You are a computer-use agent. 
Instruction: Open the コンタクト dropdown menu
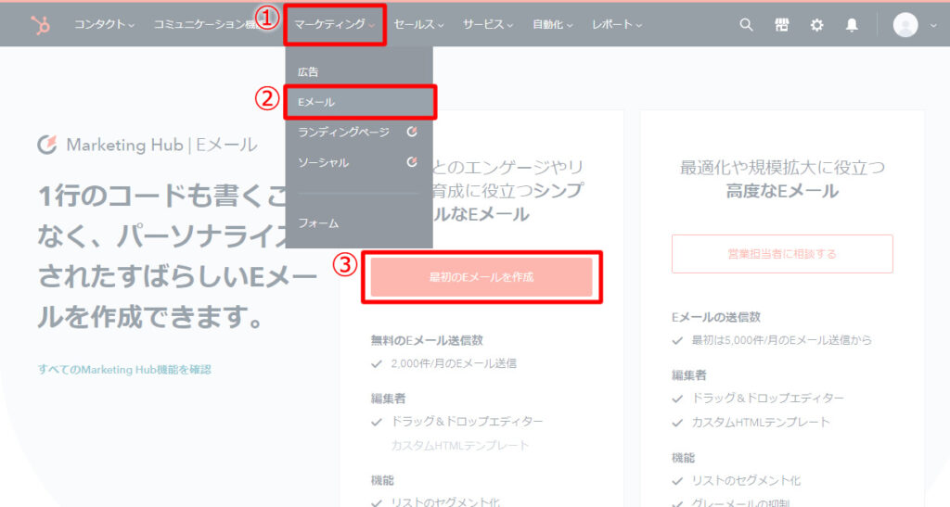[x=104, y=24]
